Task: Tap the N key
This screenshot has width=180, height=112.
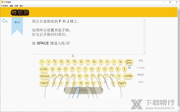Action: (x=87, y=83)
